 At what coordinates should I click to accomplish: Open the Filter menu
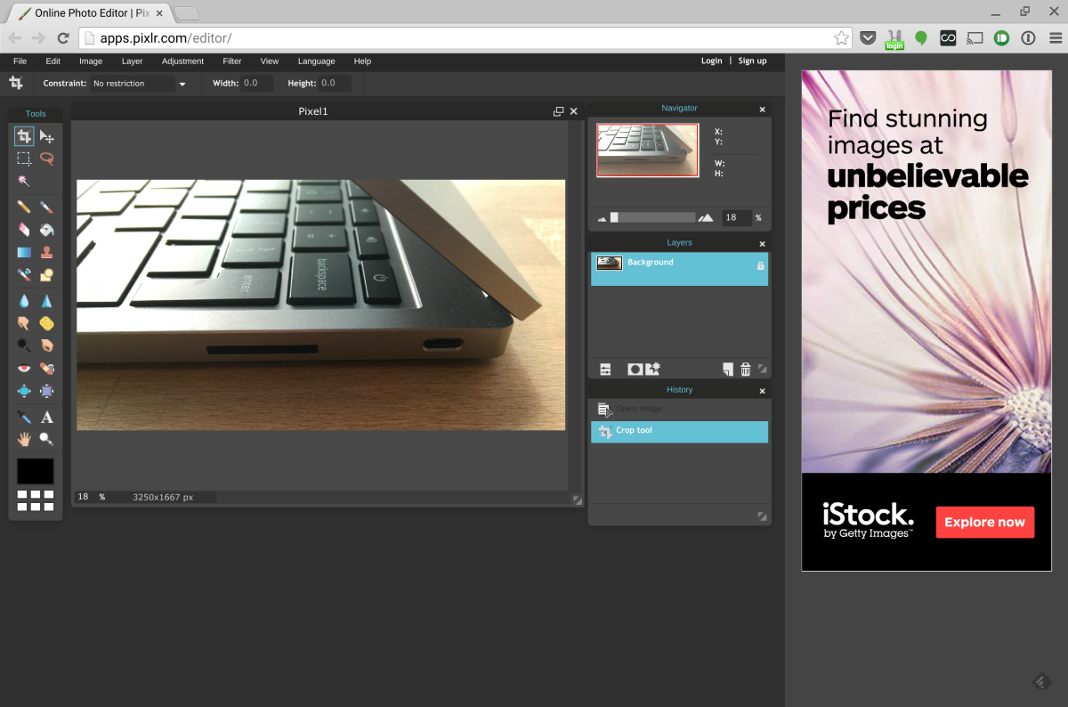(x=232, y=61)
